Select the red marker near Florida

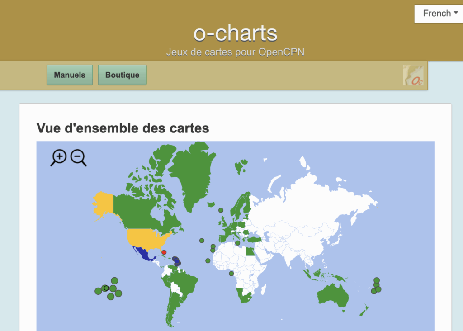click(164, 252)
